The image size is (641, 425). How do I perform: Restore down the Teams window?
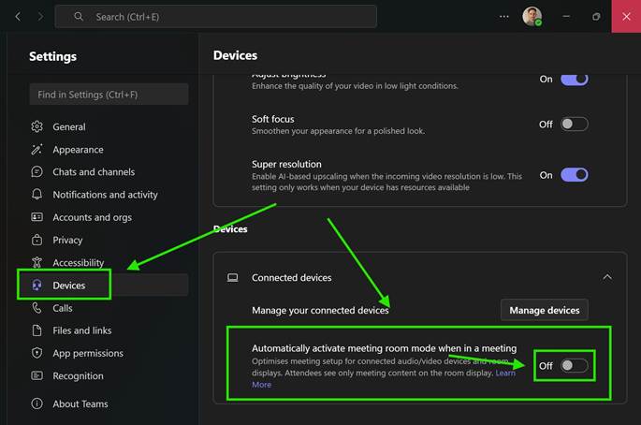[596, 16]
